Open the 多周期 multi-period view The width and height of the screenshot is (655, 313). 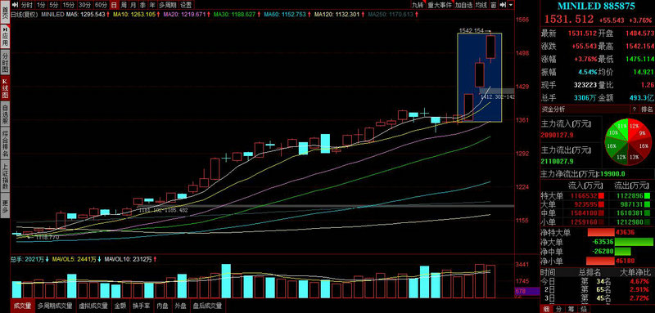click(x=168, y=5)
